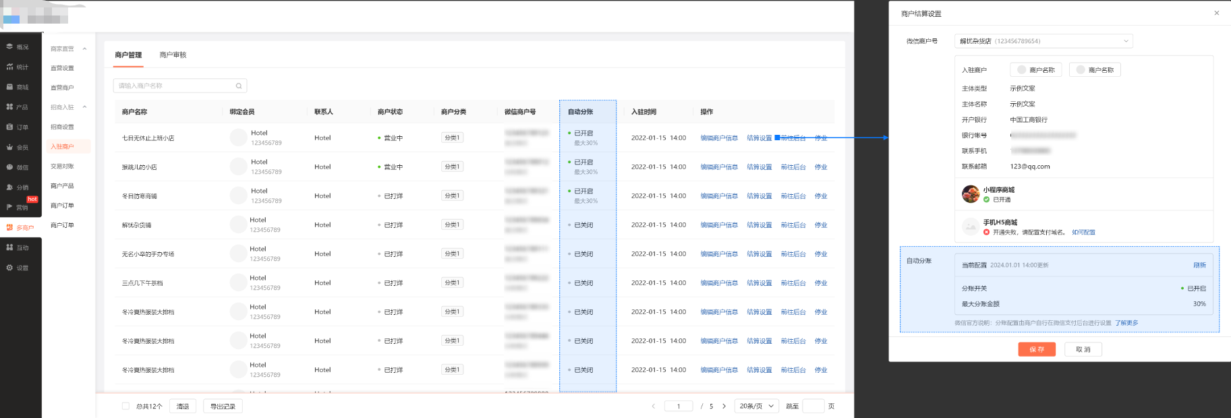Click the 分类1 tag for 七日无休止上班小店

(453, 138)
